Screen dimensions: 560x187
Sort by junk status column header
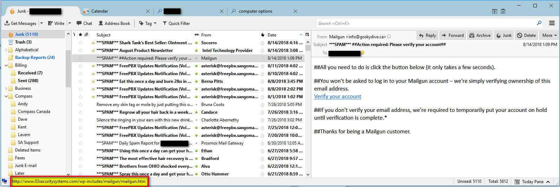coord(262,35)
